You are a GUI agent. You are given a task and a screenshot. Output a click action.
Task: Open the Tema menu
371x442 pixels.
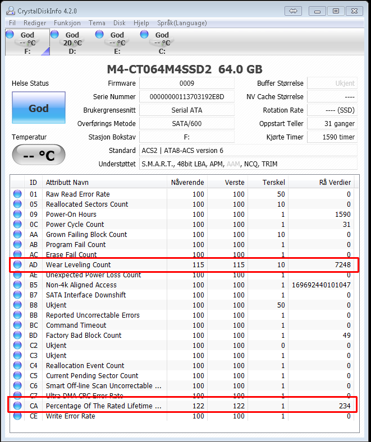97,23
